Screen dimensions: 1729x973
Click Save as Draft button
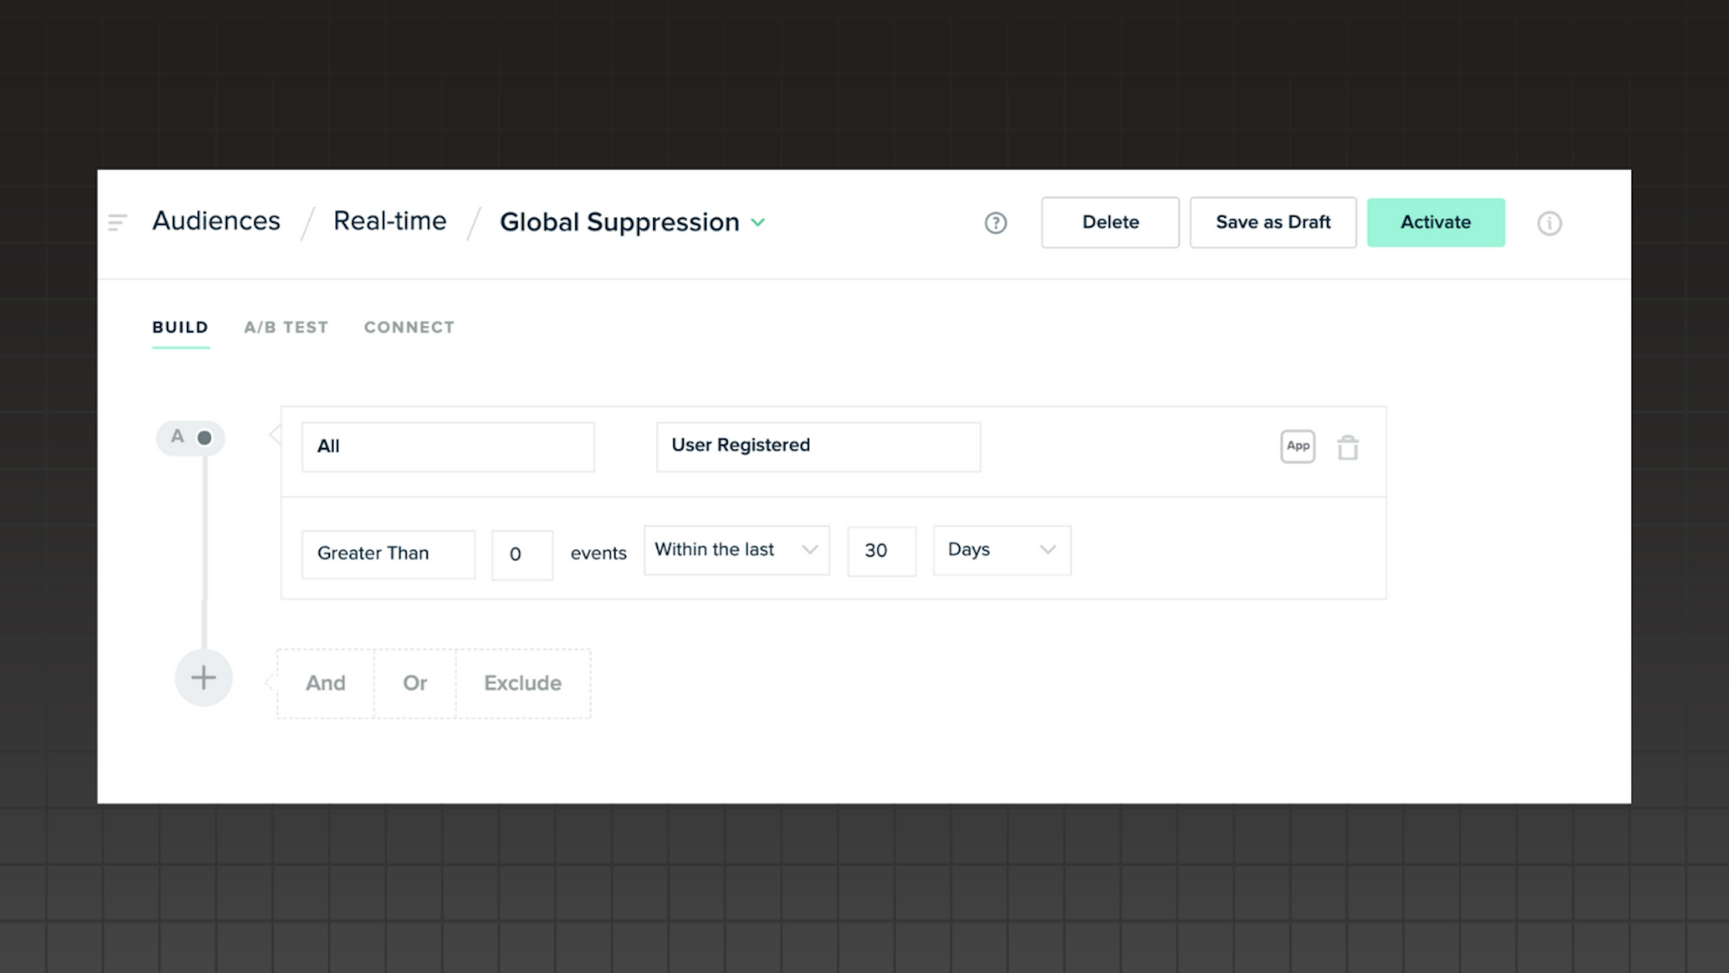[1272, 222]
